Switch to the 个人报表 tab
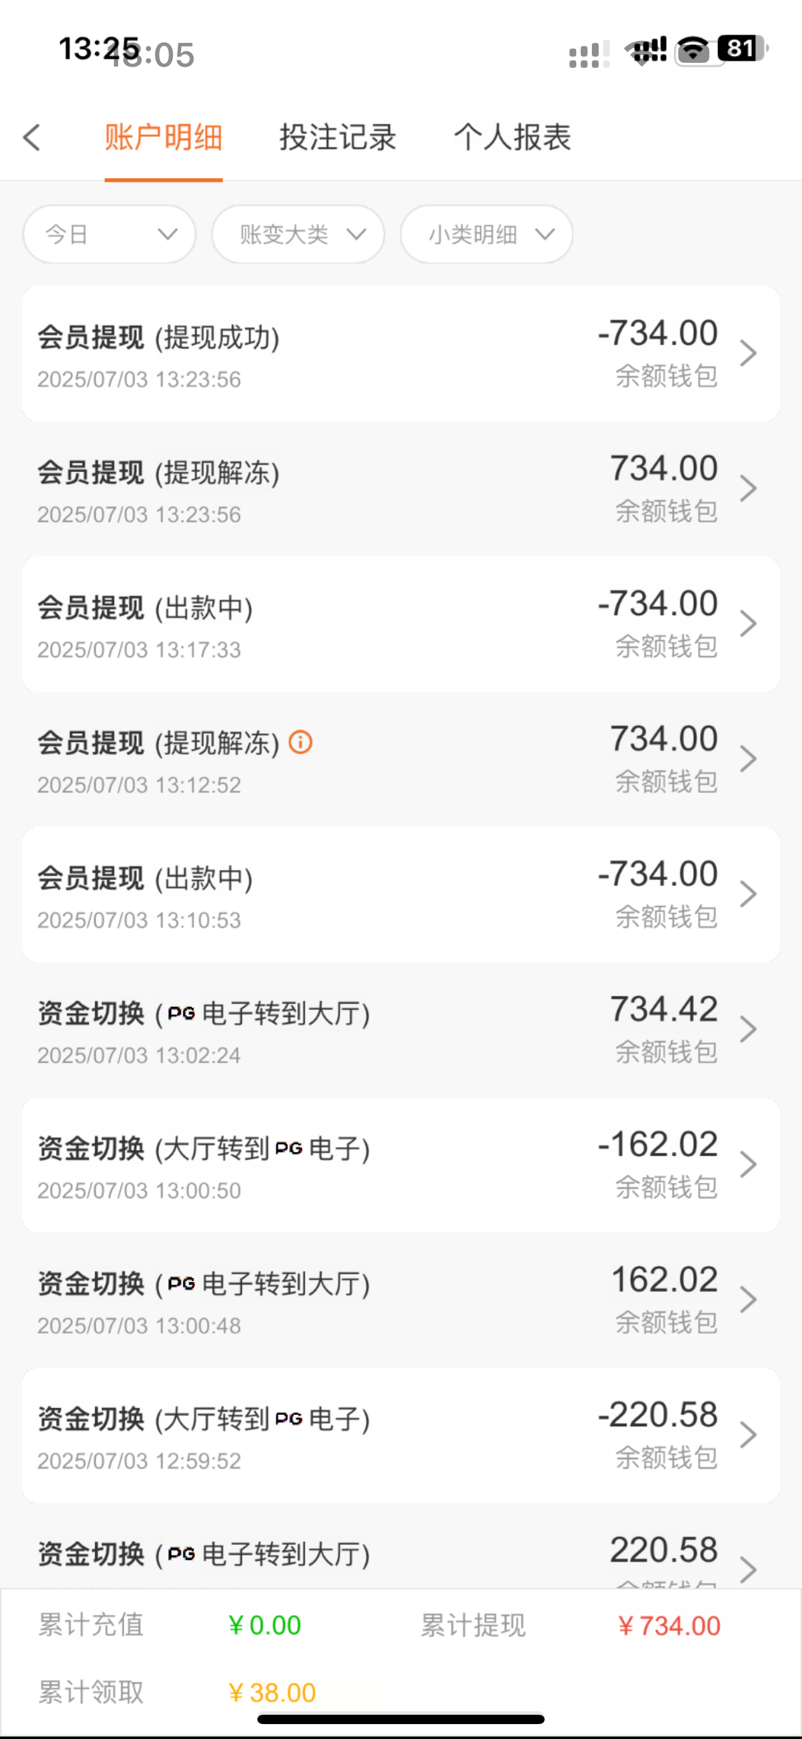This screenshot has height=1739, width=802. click(512, 137)
